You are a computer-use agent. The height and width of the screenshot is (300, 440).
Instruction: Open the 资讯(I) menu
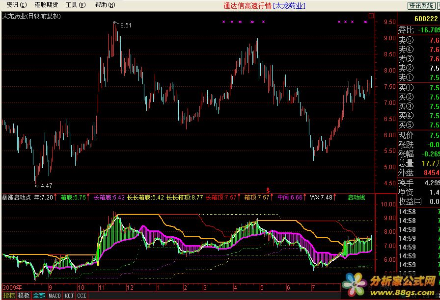pos(17,5)
